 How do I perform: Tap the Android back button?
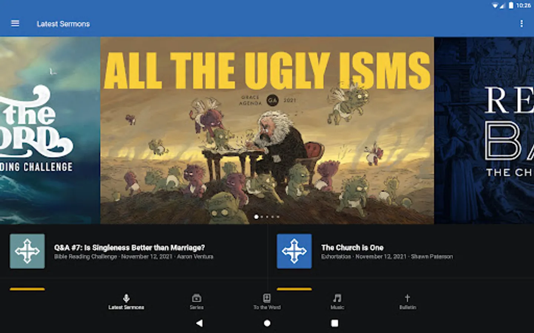[x=199, y=323]
